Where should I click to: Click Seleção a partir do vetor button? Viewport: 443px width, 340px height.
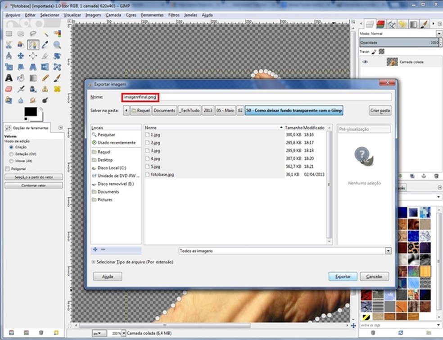(34, 177)
